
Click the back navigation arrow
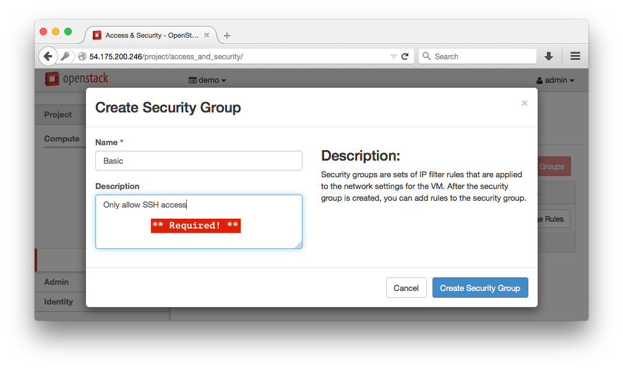(48, 56)
